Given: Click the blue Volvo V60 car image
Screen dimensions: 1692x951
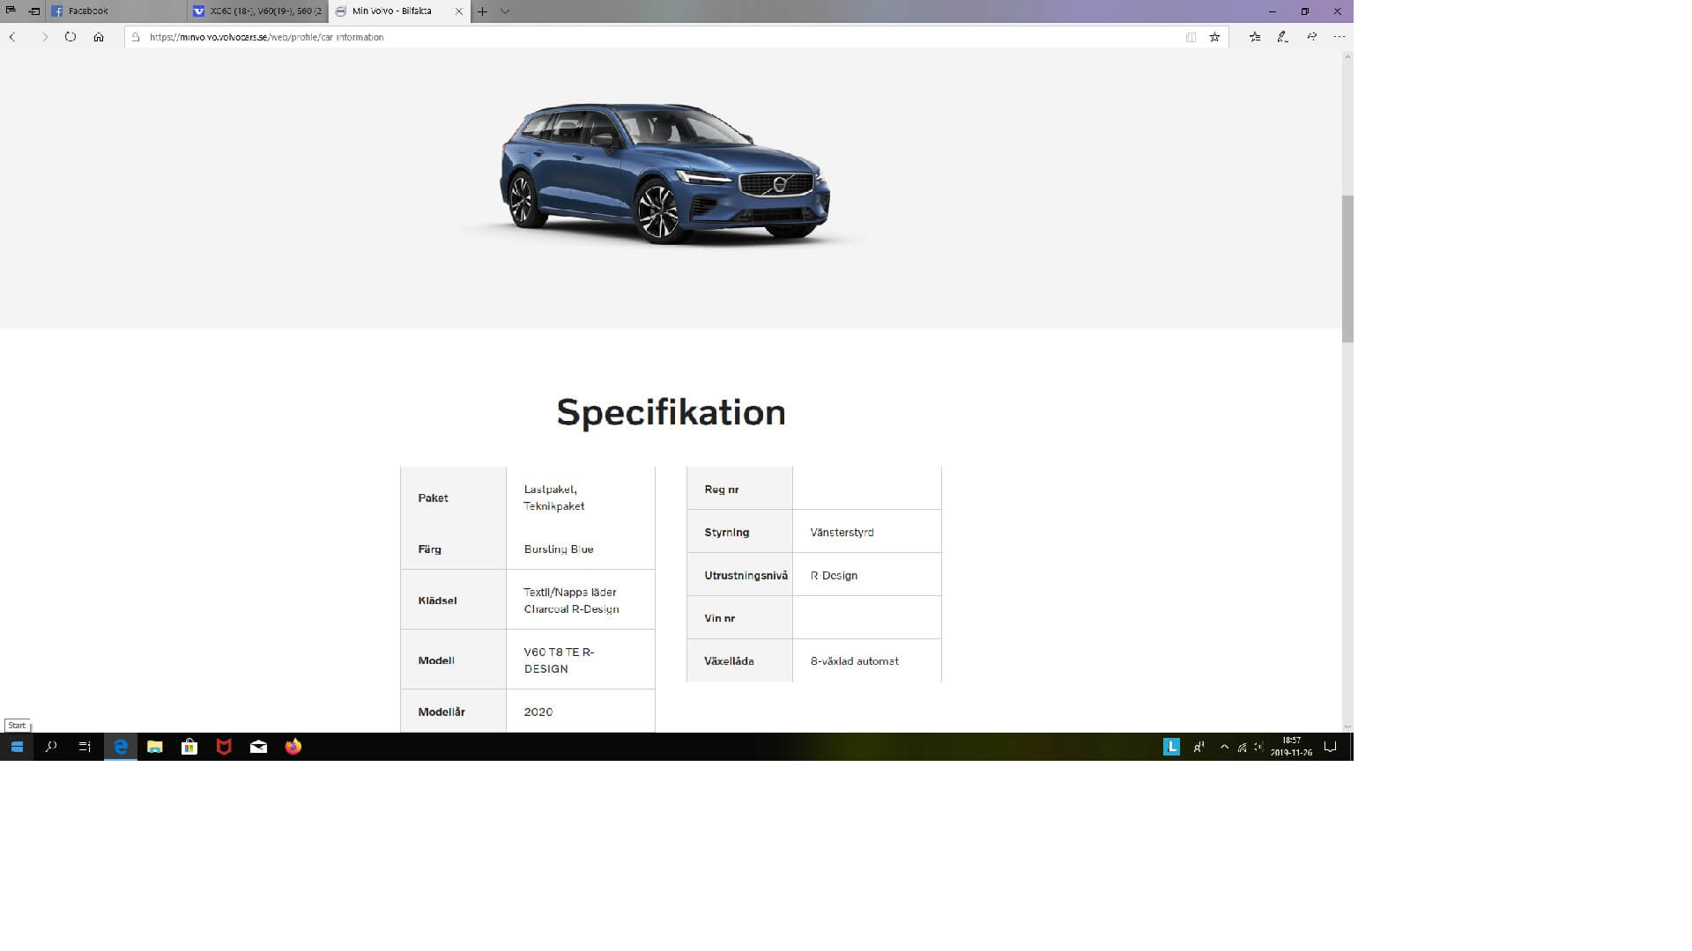Looking at the screenshot, I should click(664, 173).
